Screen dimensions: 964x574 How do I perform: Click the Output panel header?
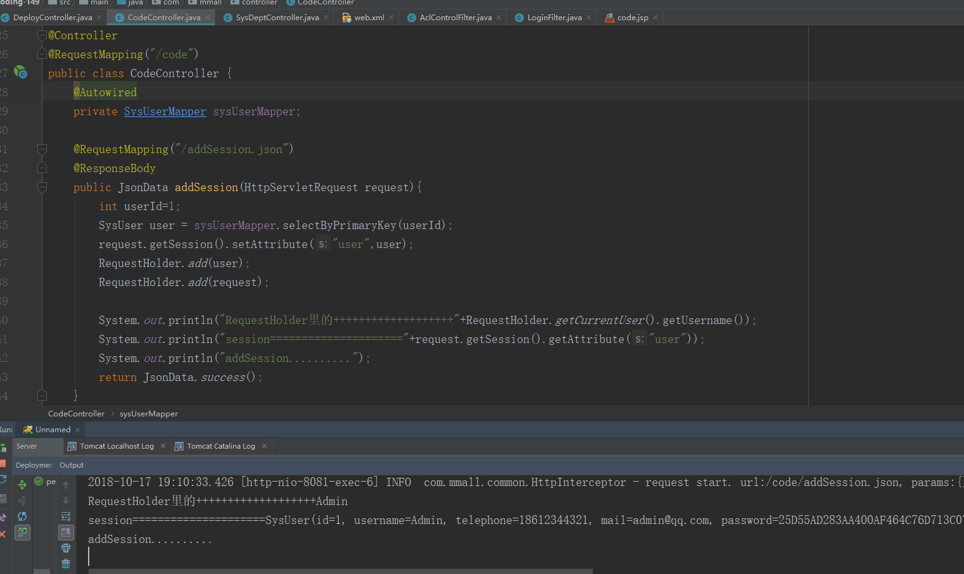(x=72, y=465)
